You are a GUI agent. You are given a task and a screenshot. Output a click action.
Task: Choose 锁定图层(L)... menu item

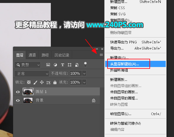tap(135, 114)
